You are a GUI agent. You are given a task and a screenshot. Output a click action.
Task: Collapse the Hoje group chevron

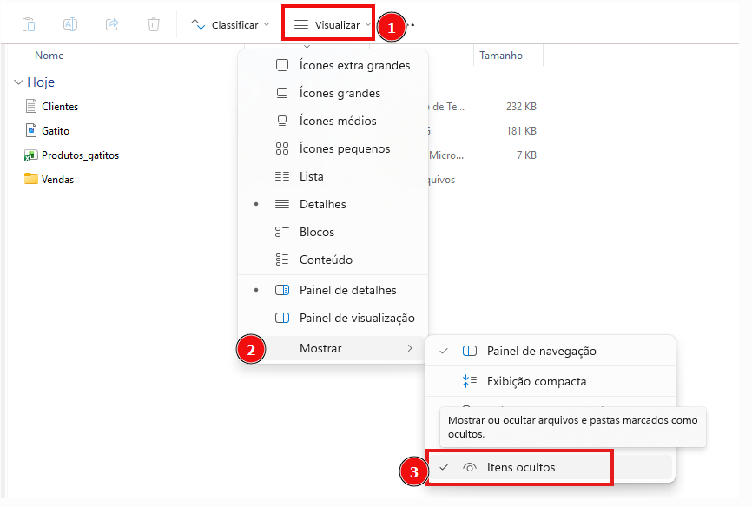pyautogui.click(x=19, y=82)
